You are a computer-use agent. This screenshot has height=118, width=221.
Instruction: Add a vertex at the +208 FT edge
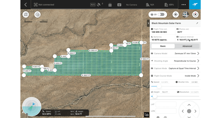[72, 53]
